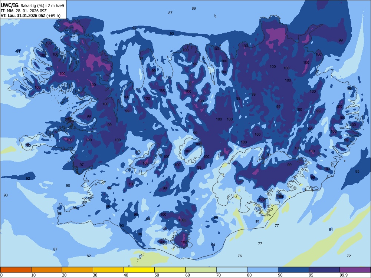Screen dimensions: 371x278
Task: Click the 30–40 amber legend swatch
Action: pyautogui.click(x=108, y=270)
